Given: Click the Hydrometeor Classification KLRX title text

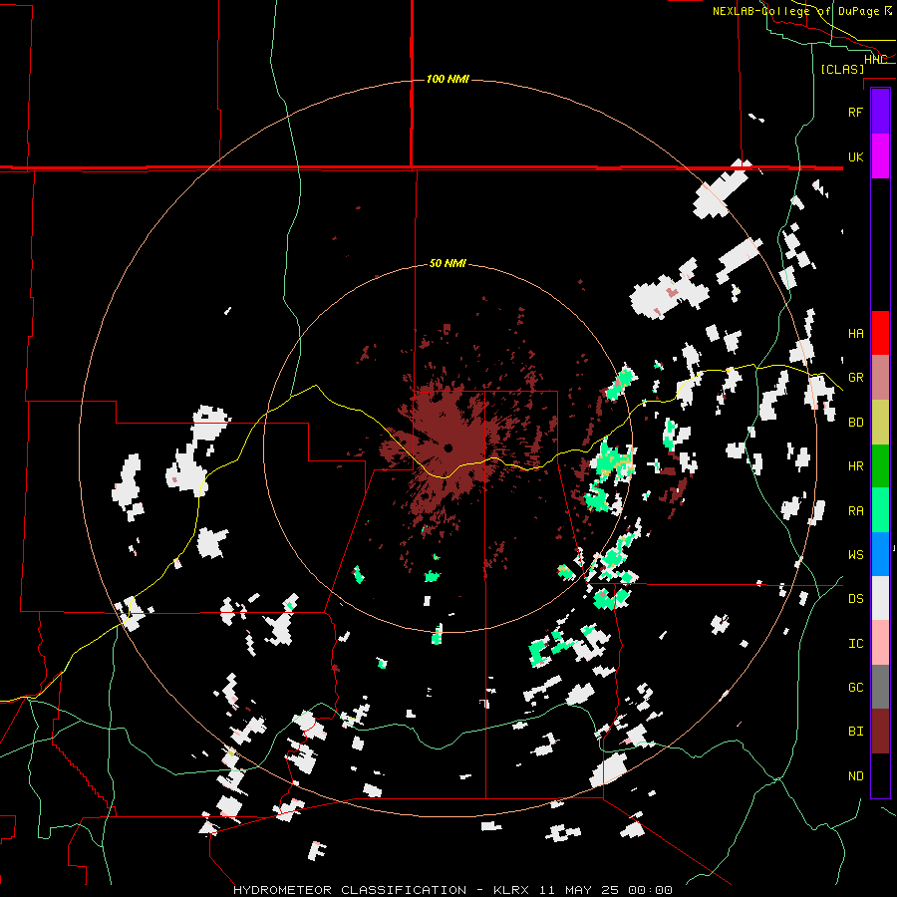Looking at the screenshot, I should [x=452, y=890].
